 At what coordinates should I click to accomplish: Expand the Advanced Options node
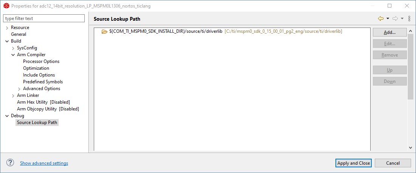[x=19, y=89]
